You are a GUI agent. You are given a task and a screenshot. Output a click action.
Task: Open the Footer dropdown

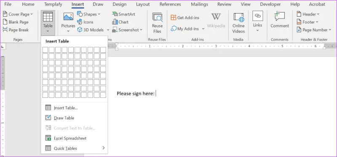tap(308, 22)
